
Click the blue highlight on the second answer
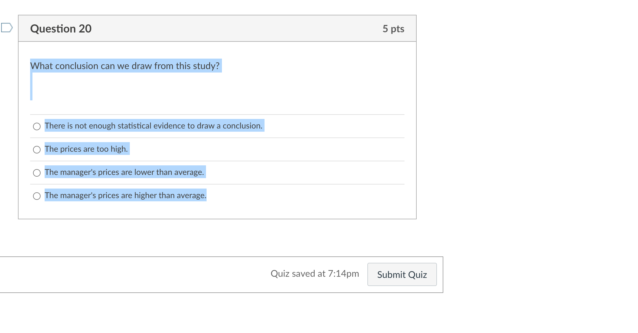tap(86, 149)
